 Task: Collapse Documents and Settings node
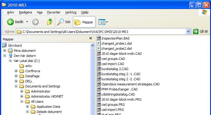tap(16, 86)
